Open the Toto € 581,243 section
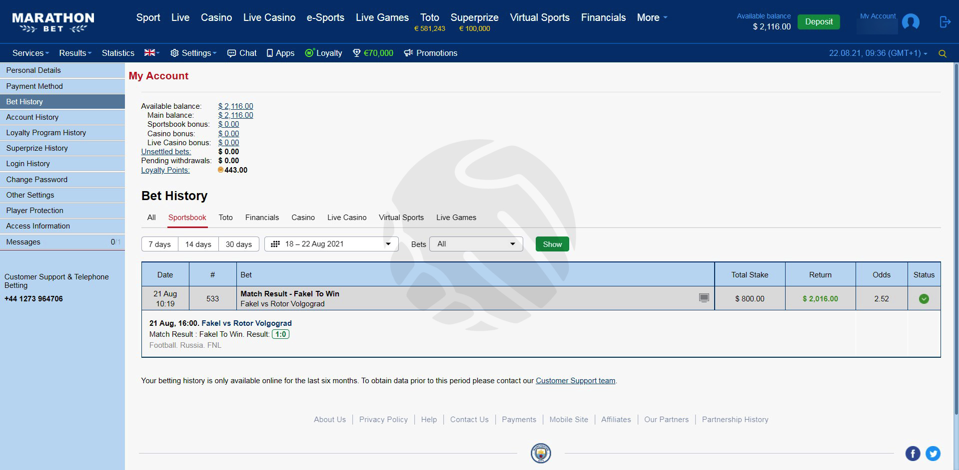The height and width of the screenshot is (470, 959). [430, 22]
